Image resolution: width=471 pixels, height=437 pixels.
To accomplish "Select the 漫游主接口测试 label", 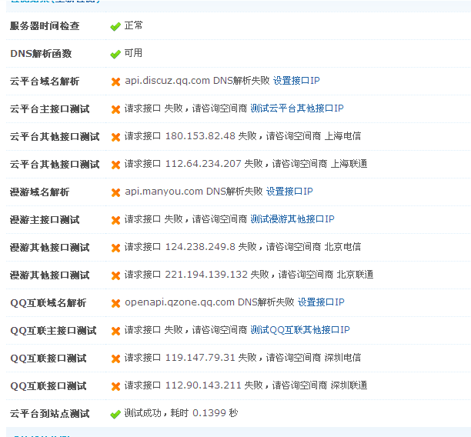I will pyautogui.click(x=45, y=220).
